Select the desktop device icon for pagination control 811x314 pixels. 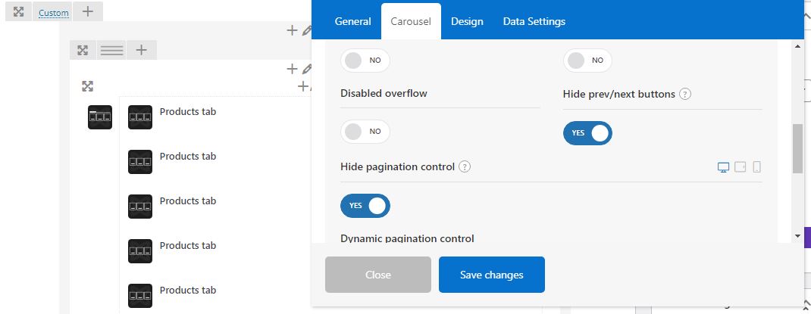[x=724, y=167]
